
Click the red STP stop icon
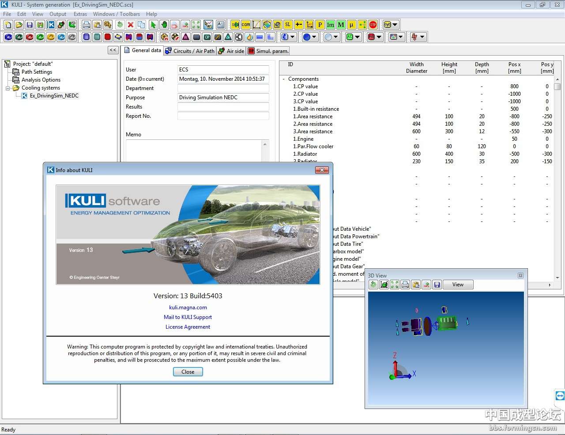pyautogui.click(x=373, y=25)
